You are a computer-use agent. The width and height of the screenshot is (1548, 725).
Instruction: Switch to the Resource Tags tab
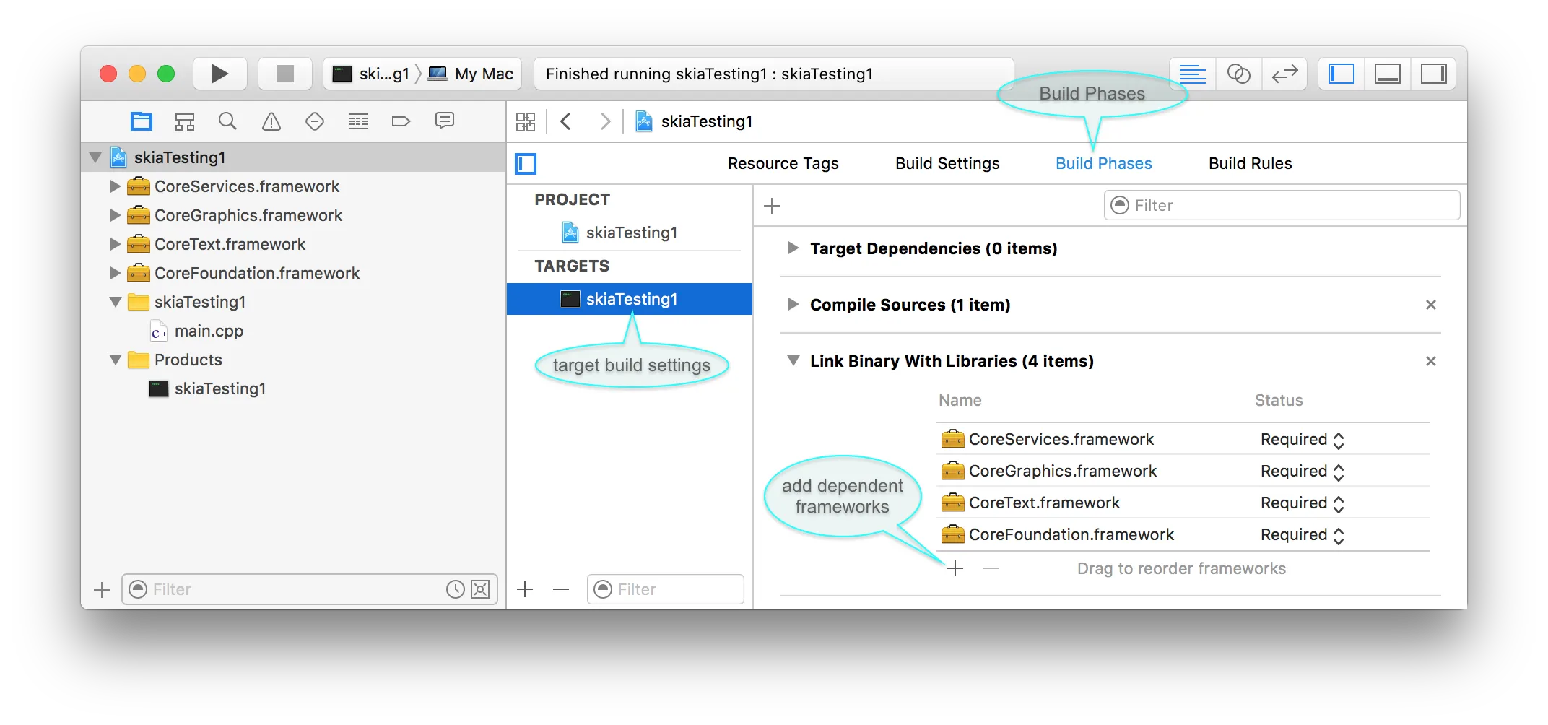click(x=783, y=164)
